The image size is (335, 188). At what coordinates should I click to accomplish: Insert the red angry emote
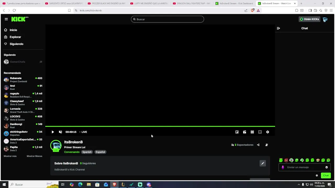[286, 160]
